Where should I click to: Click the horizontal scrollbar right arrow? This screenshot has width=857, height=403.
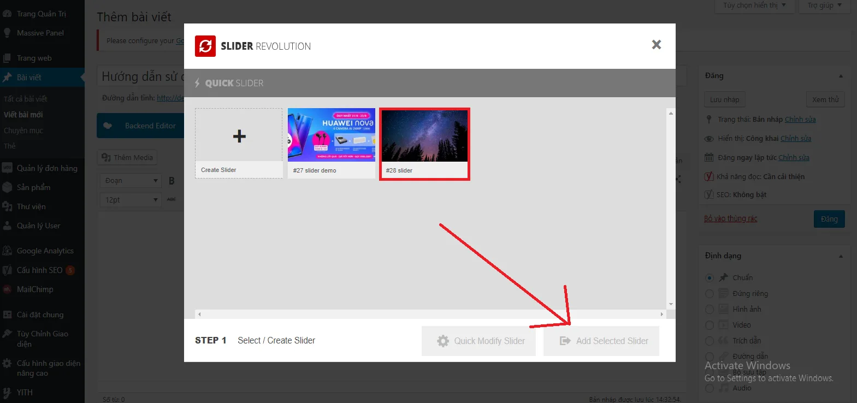point(661,314)
